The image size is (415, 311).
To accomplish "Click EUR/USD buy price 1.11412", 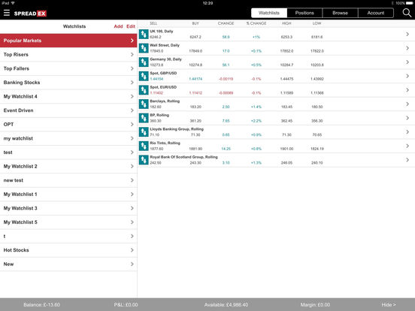I will click(x=195, y=93).
